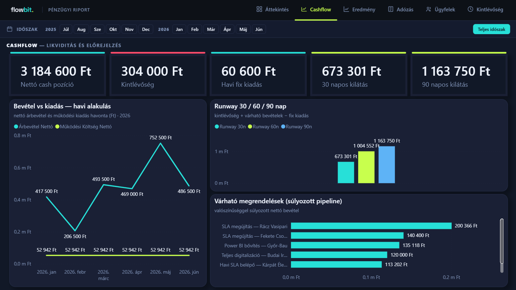
Task: Select the Máj month filter
Action: tap(243, 29)
